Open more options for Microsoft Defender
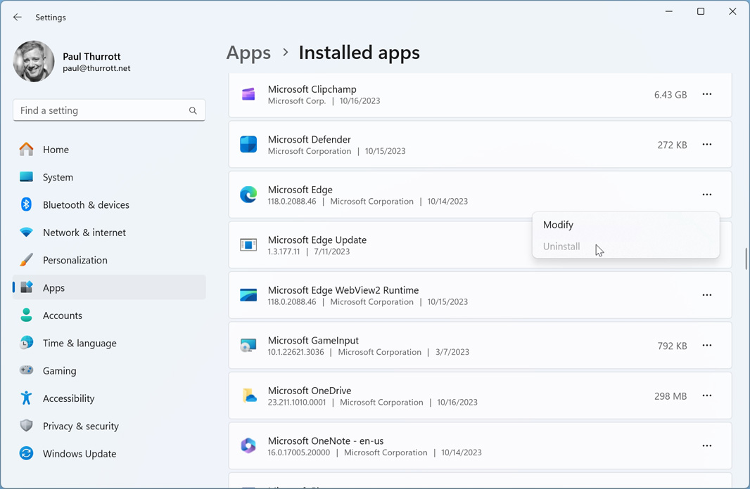Image resolution: width=750 pixels, height=489 pixels. (x=706, y=145)
